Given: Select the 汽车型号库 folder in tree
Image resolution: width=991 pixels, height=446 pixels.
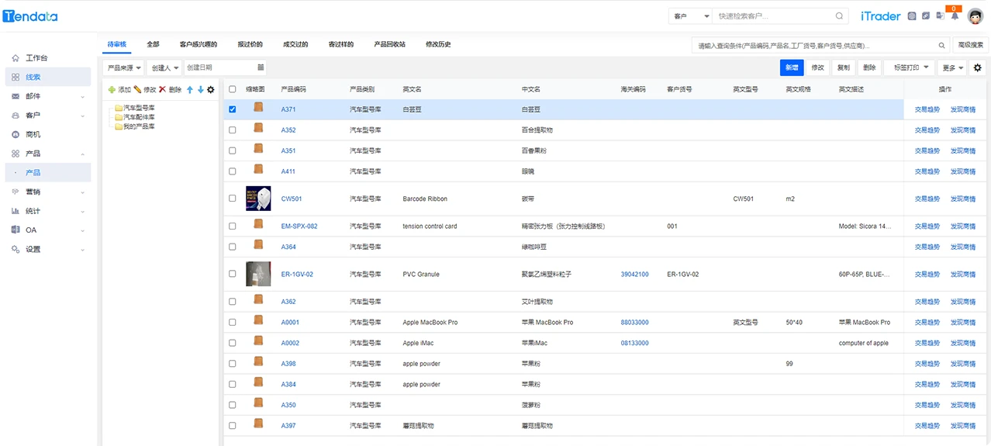Looking at the screenshot, I should pyautogui.click(x=135, y=108).
